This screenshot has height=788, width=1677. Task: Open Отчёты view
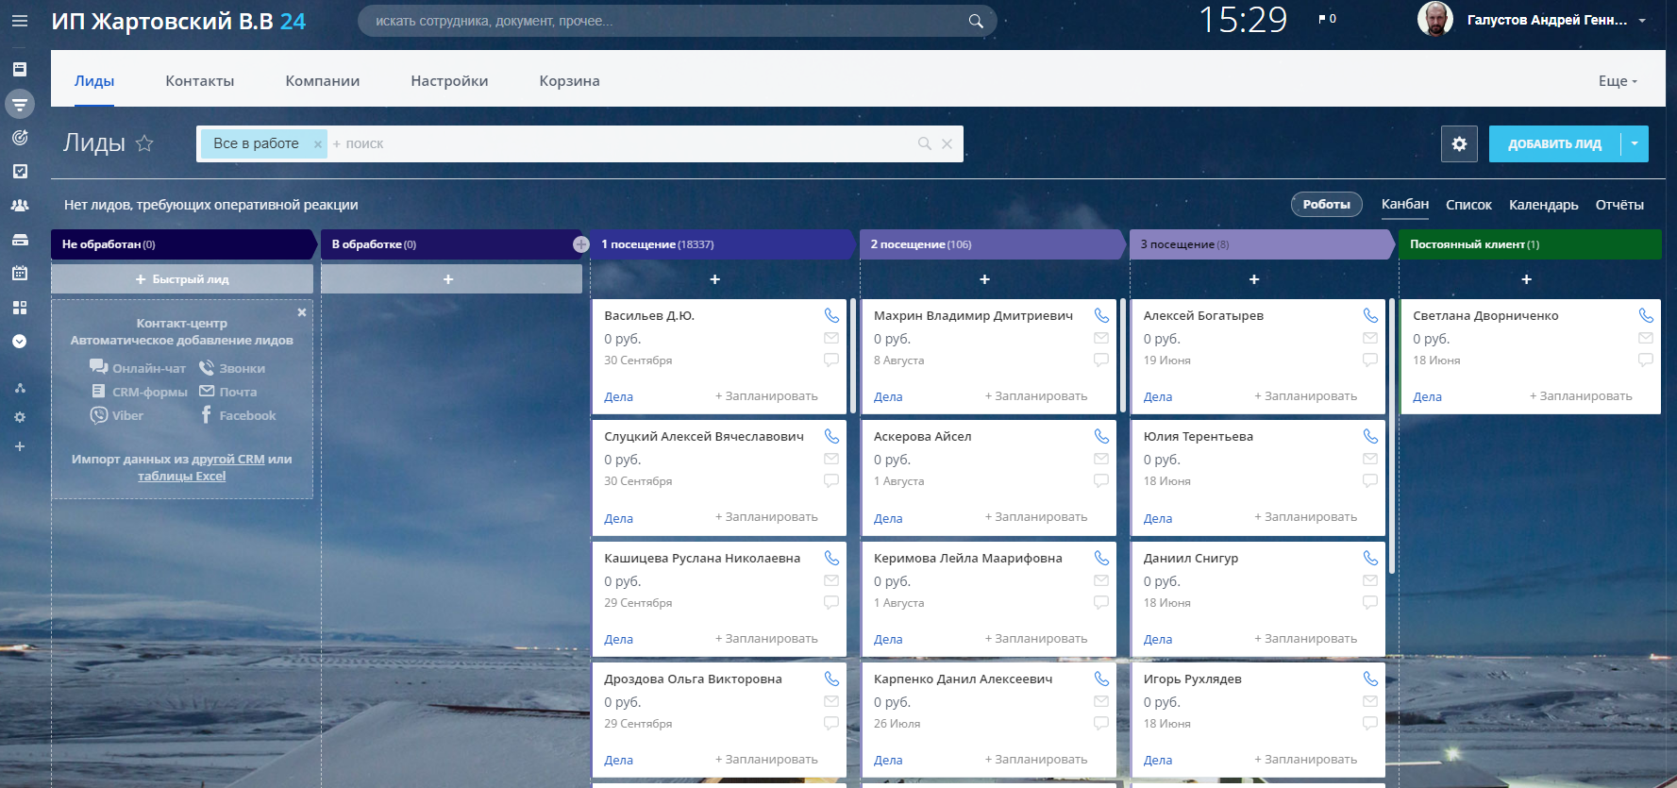1619,205
